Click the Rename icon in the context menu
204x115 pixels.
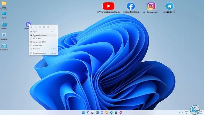pyautogui.click(x=40, y=27)
